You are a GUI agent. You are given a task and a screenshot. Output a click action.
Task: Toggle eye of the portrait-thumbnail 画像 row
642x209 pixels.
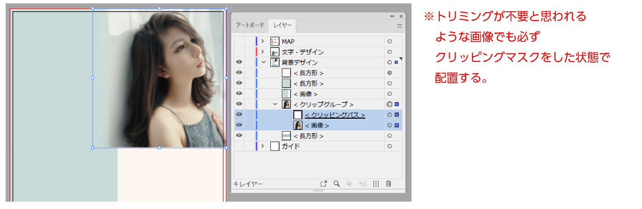[x=239, y=125]
